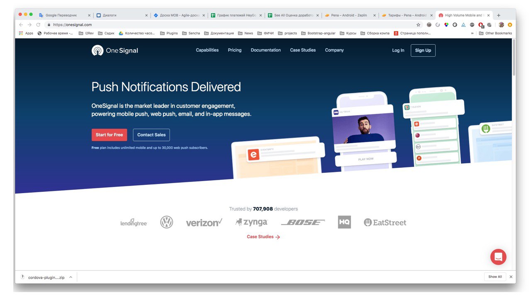Reload the page
This screenshot has height=305, width=531.
[38, 25]
